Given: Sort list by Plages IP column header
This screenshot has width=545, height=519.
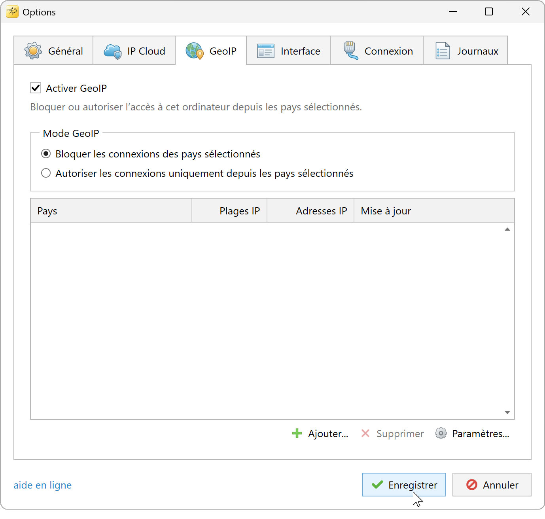Looking at the screenshot, I should click(x=229, y=211).
